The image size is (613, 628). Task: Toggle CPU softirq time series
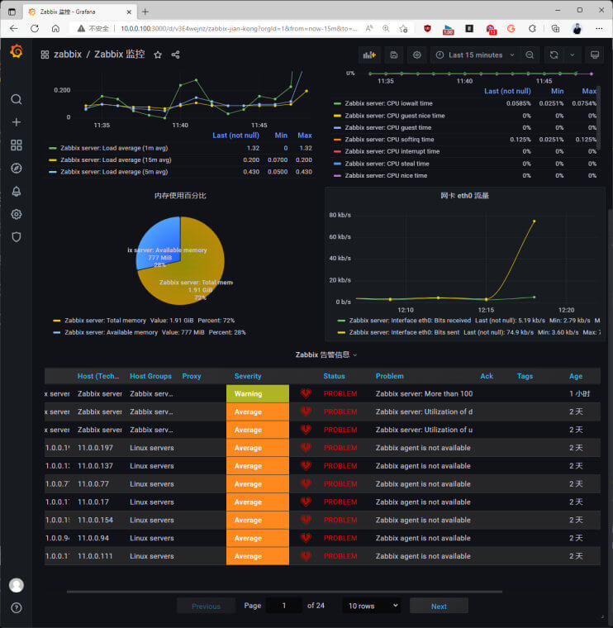[x=389, y=140]
